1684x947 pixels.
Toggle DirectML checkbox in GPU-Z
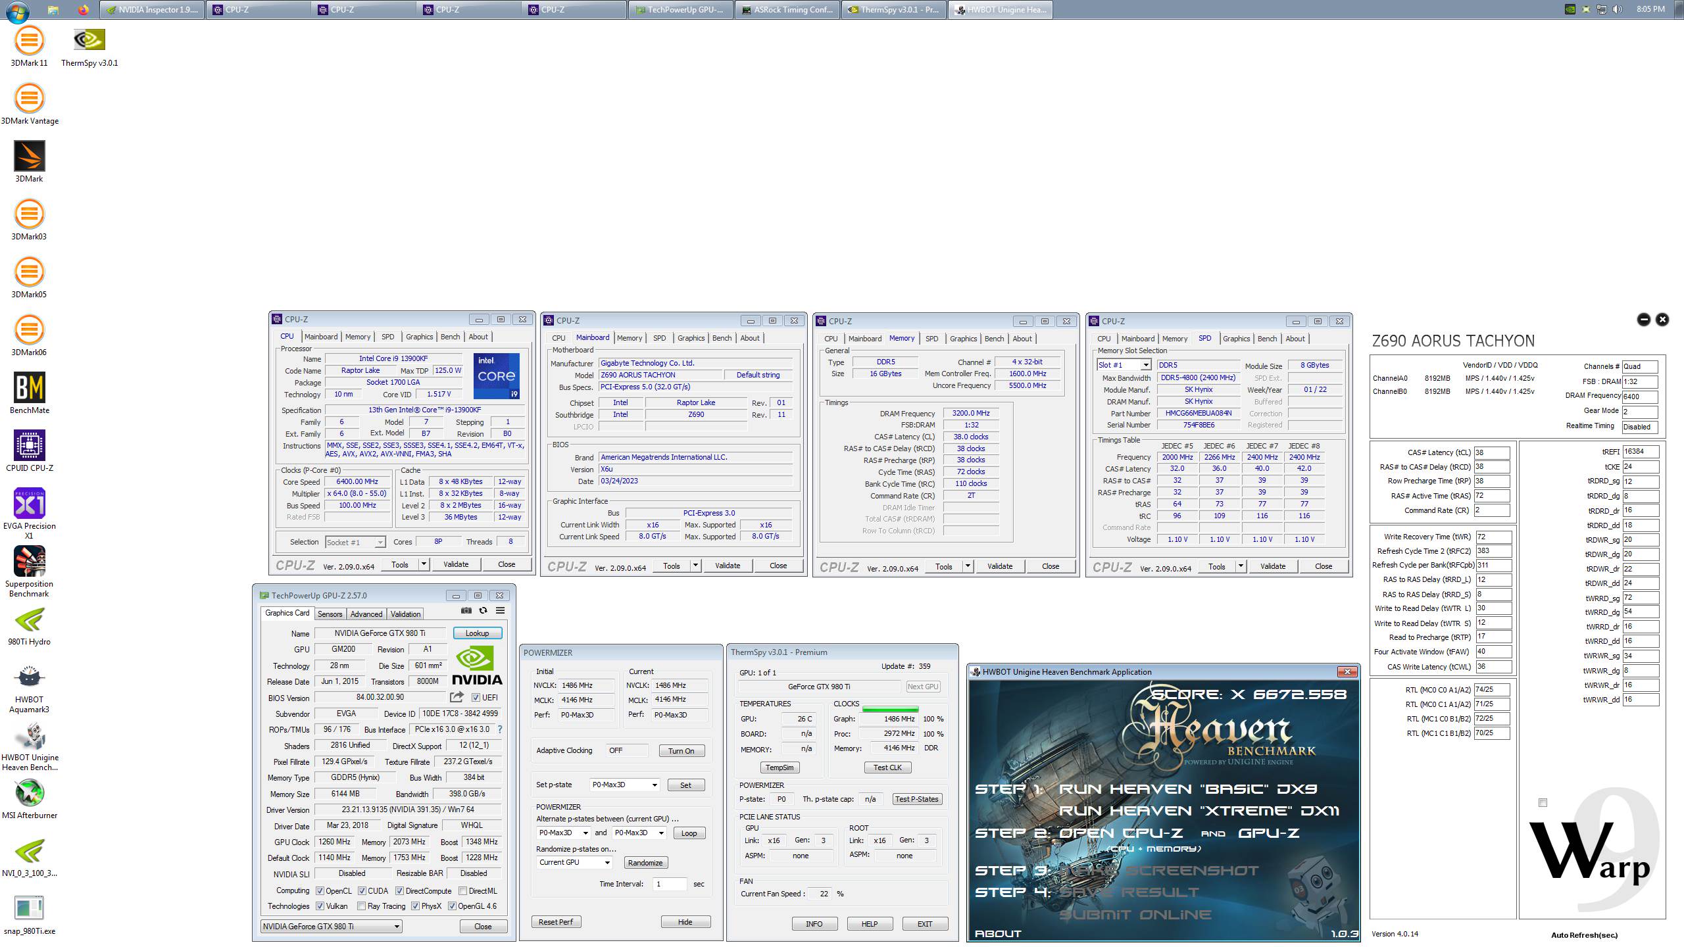click(462, 891)
